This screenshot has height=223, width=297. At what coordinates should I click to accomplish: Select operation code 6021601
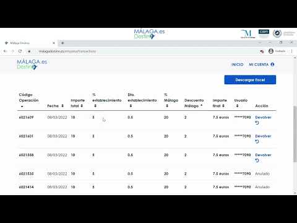click(x=26, y=136)
